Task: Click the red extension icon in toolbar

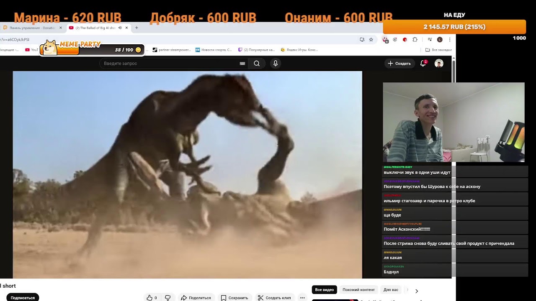Action: click(405, 40)
